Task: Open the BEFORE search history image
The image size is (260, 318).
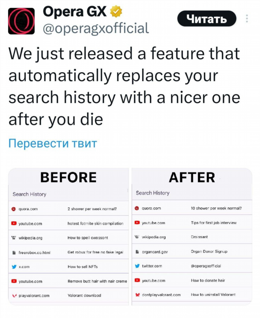Action: 68,236
